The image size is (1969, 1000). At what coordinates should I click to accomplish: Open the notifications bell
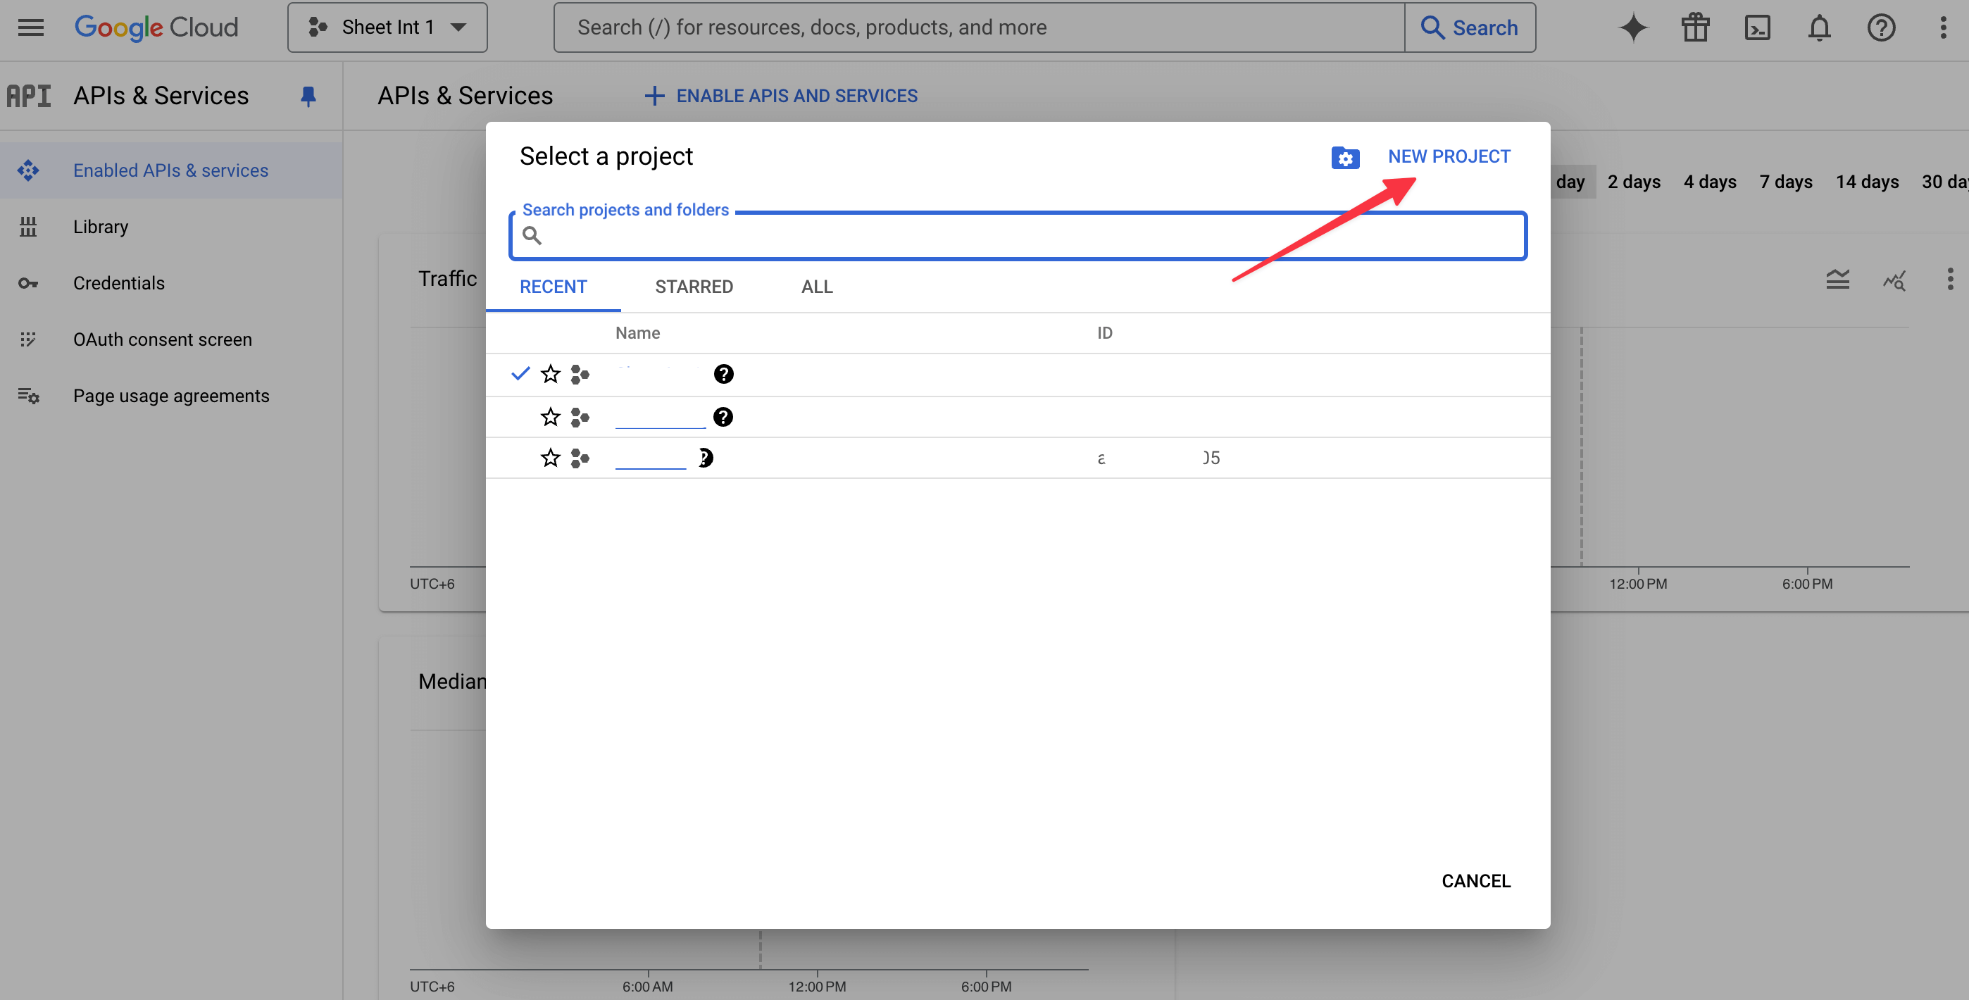coord(1819,27)
